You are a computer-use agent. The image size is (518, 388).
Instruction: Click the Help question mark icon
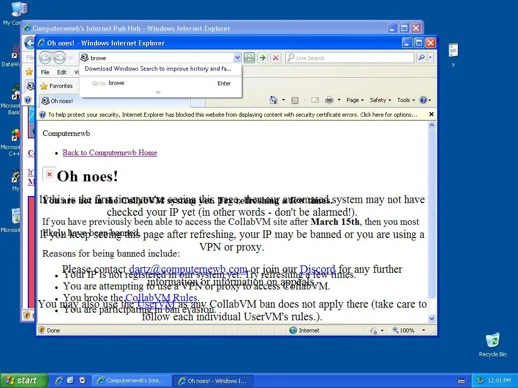pyautogui.click(x=423, y=100)
